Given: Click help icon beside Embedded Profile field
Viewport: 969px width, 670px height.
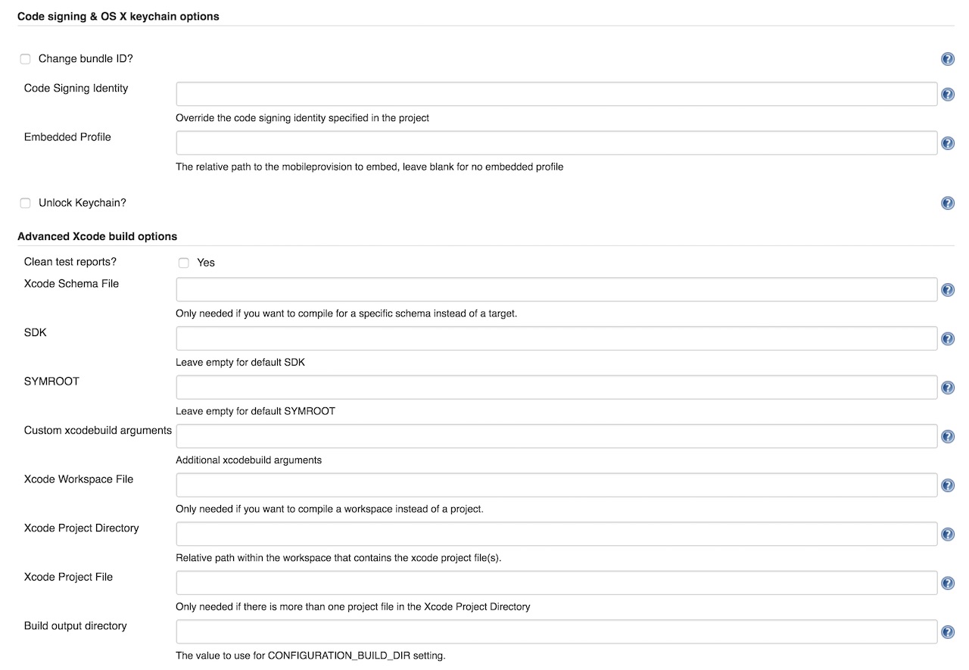Looking at the screenshot, I should [x=947, y=143].
